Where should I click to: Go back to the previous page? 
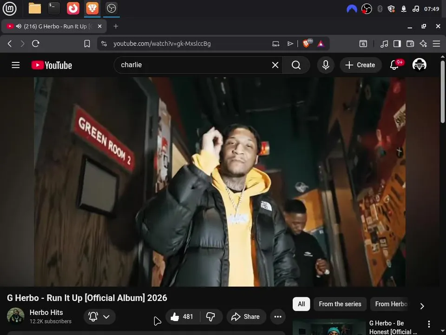coord(10,44)
